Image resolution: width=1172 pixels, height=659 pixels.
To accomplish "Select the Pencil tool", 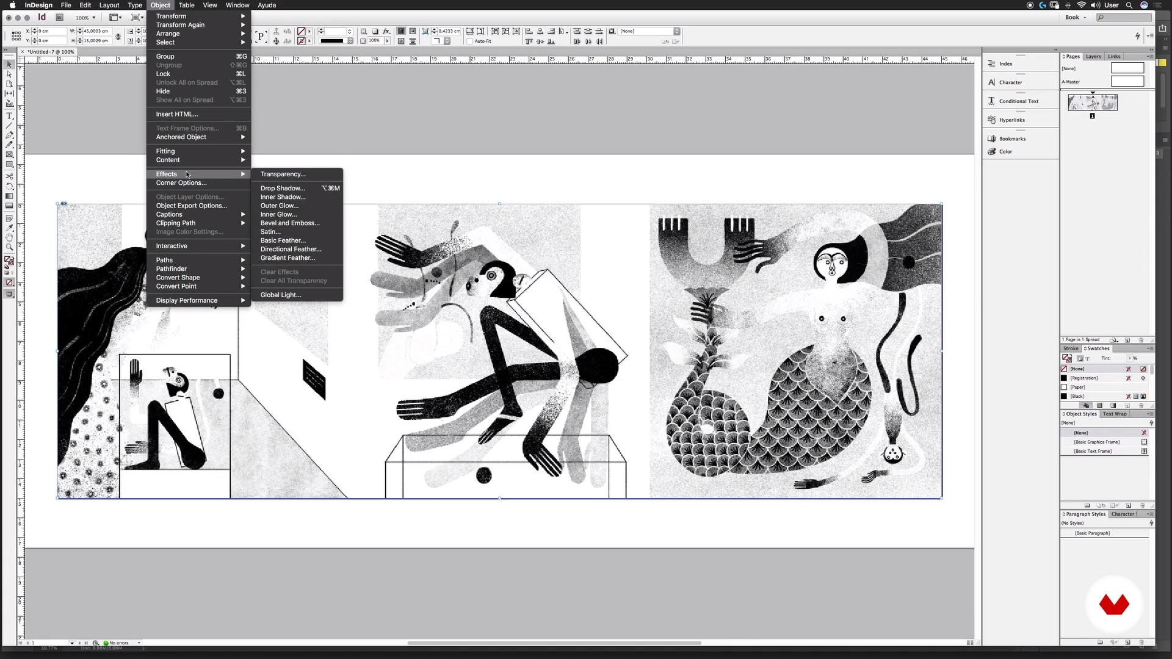I will [9, 145].
